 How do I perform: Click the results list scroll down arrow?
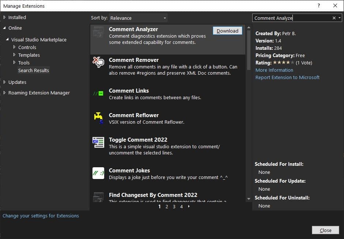[249, 199]
